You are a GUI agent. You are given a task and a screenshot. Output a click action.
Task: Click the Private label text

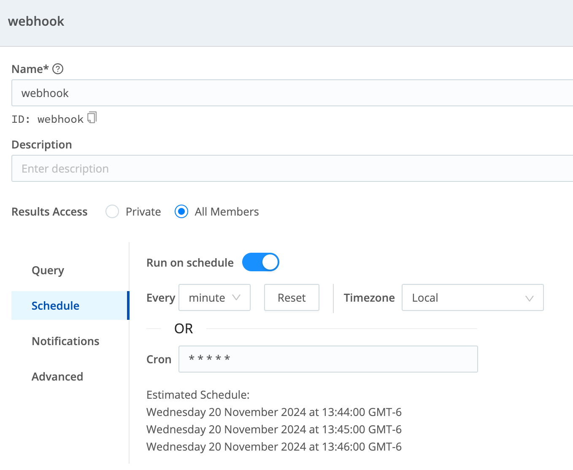click(143, 212)
